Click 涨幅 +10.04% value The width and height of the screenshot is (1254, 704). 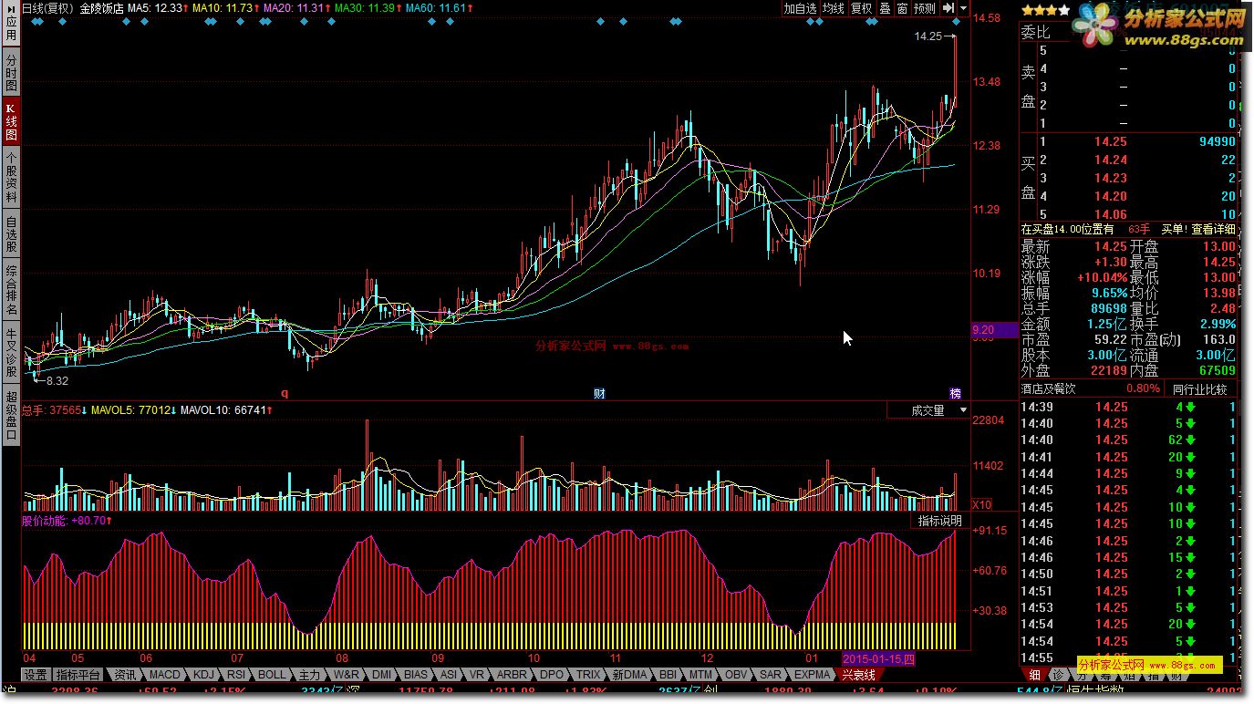[x=1101, y=278]
